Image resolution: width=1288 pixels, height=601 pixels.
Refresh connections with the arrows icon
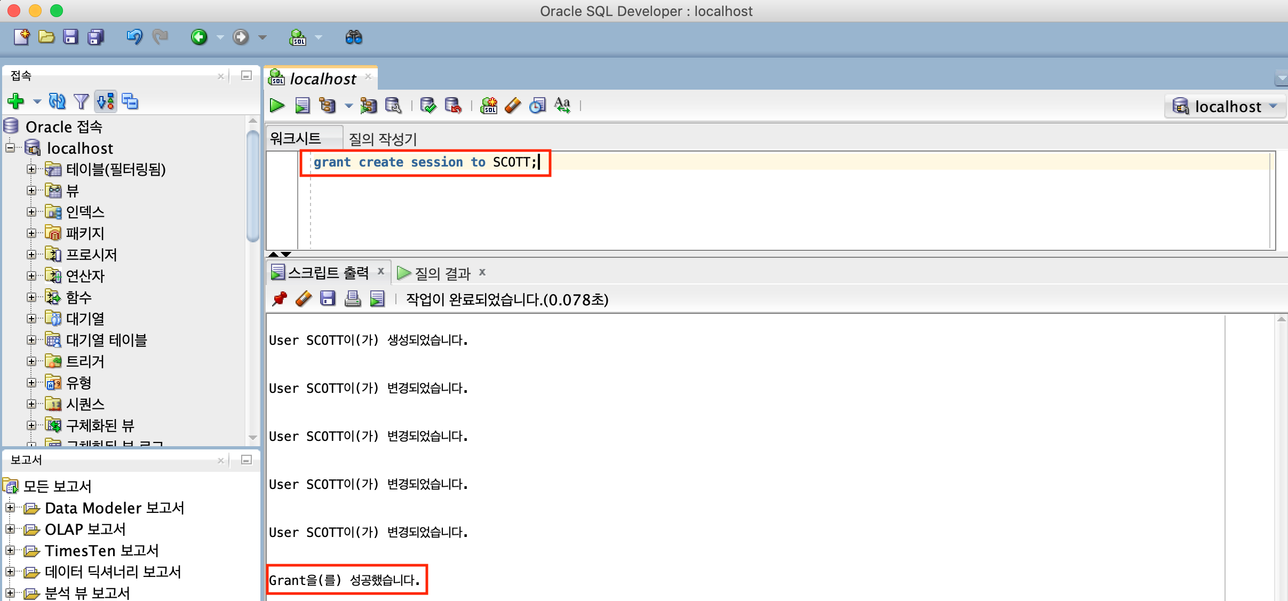[57, 101]
